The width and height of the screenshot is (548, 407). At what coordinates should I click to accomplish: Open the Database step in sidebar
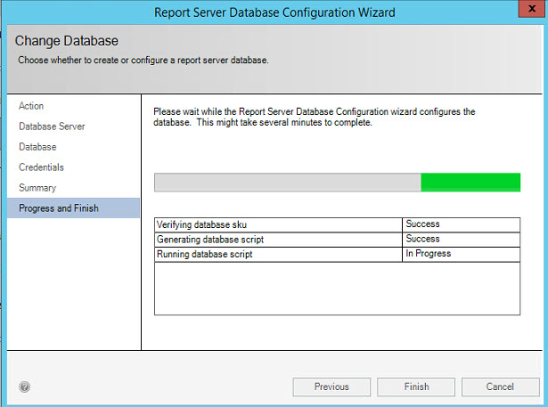click(x=37, y=147)
